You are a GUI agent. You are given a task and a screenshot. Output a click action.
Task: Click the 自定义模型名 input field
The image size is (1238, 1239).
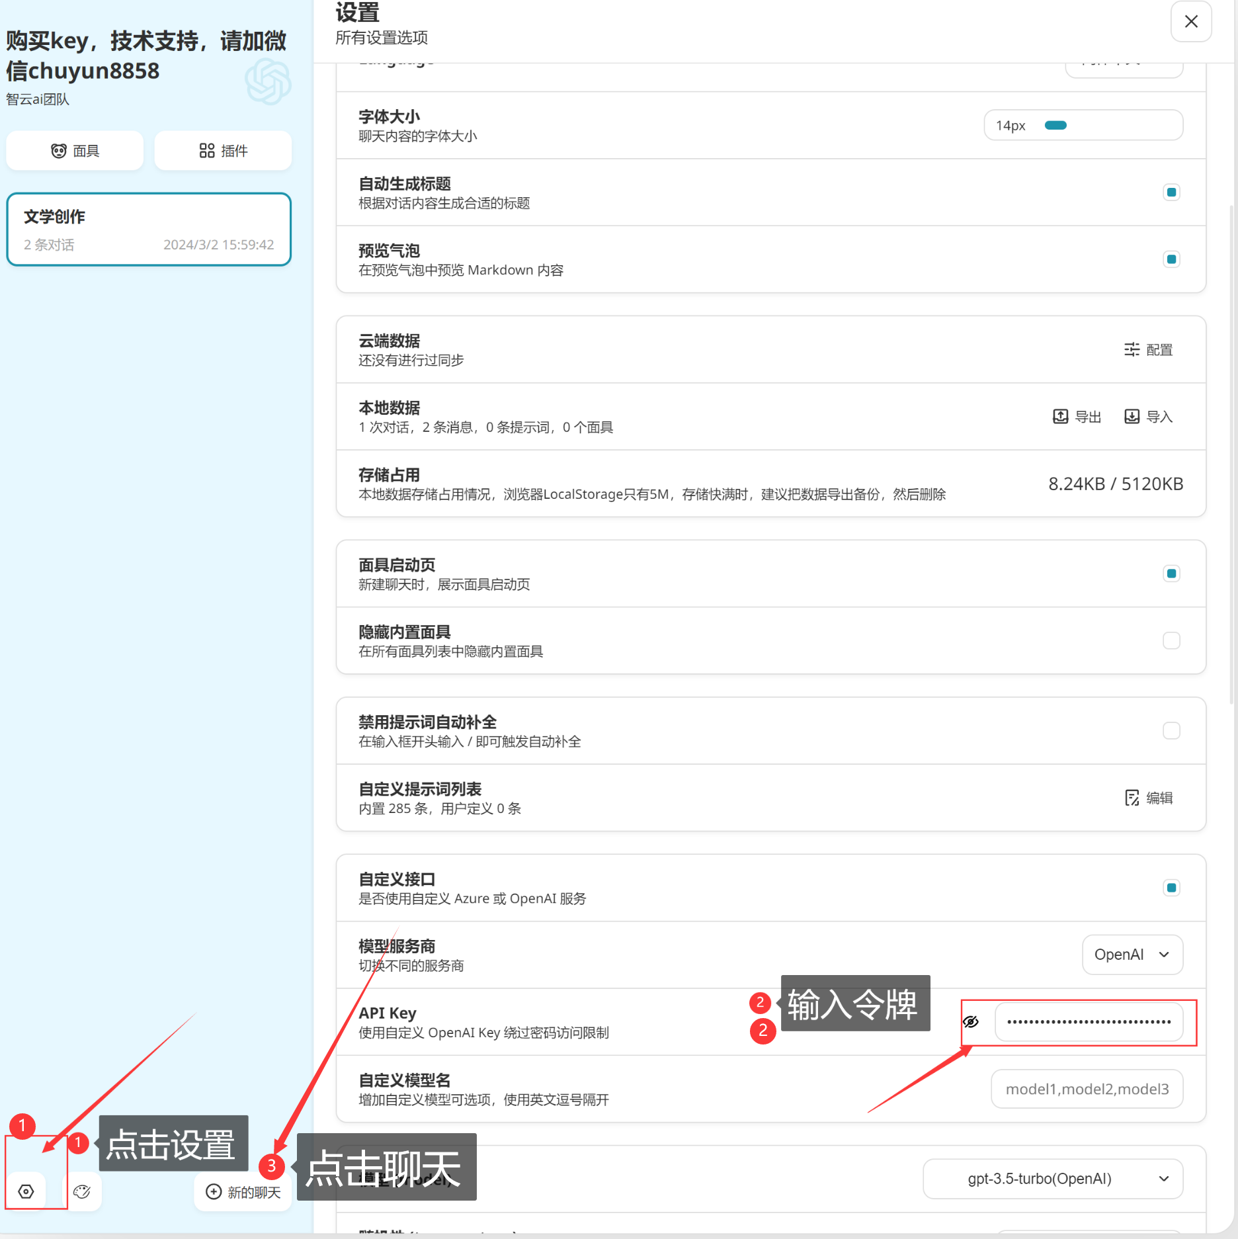pos(1087,1089)
